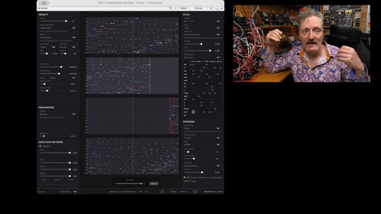Click the Codex button in status bar

coord(173,191)
